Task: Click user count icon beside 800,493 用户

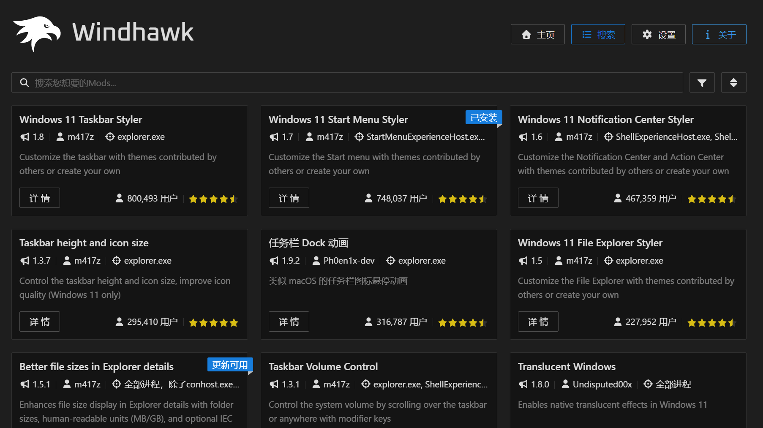Action: (x=119, y=198)
